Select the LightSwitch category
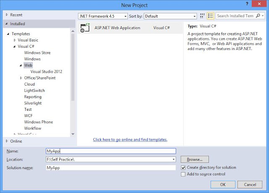This screenshot has width=269, height=193. coord(34,91)
